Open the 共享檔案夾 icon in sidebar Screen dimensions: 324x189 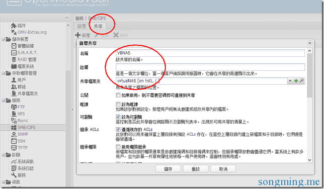14,93
